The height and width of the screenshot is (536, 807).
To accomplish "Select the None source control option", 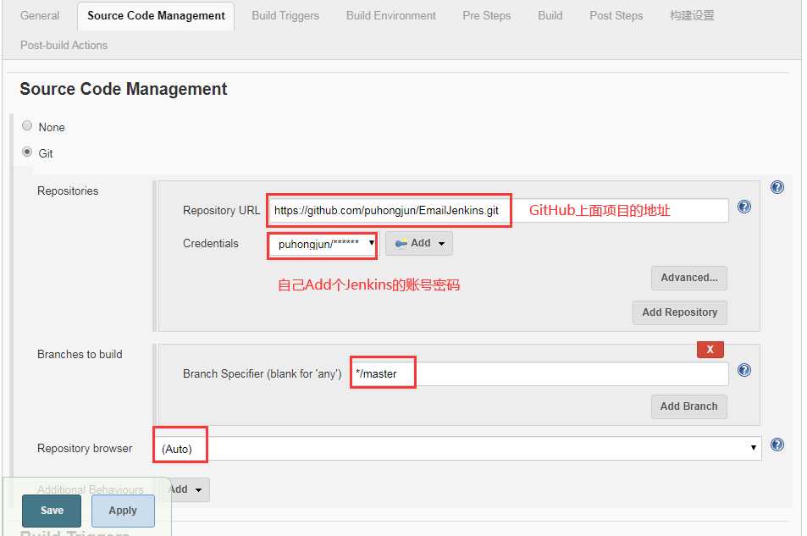I will (x=27, y=125).
